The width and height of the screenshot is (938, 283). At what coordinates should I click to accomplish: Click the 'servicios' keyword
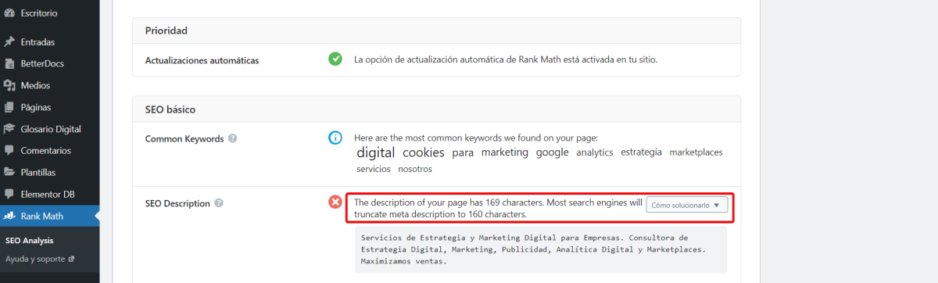tap(374, 169)
